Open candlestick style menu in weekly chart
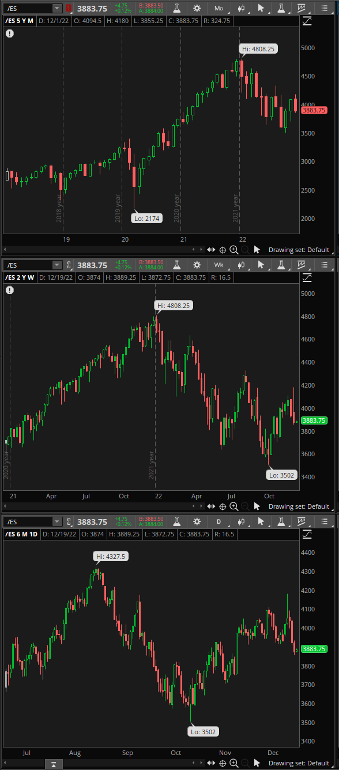 [241, 265]
